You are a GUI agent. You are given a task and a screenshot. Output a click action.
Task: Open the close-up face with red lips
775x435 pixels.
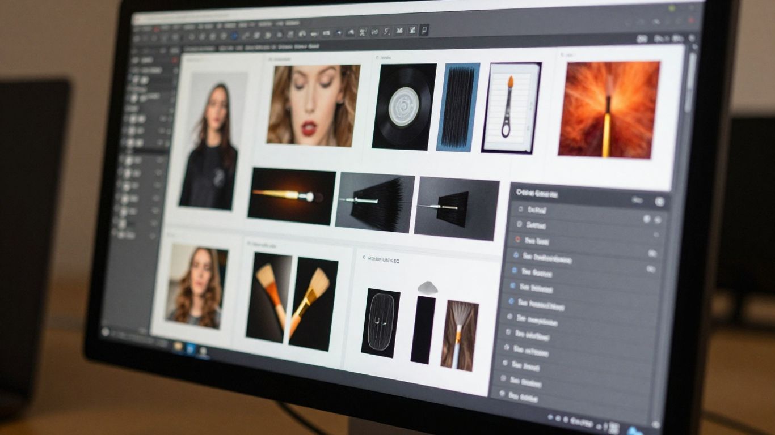click(313, 105)
